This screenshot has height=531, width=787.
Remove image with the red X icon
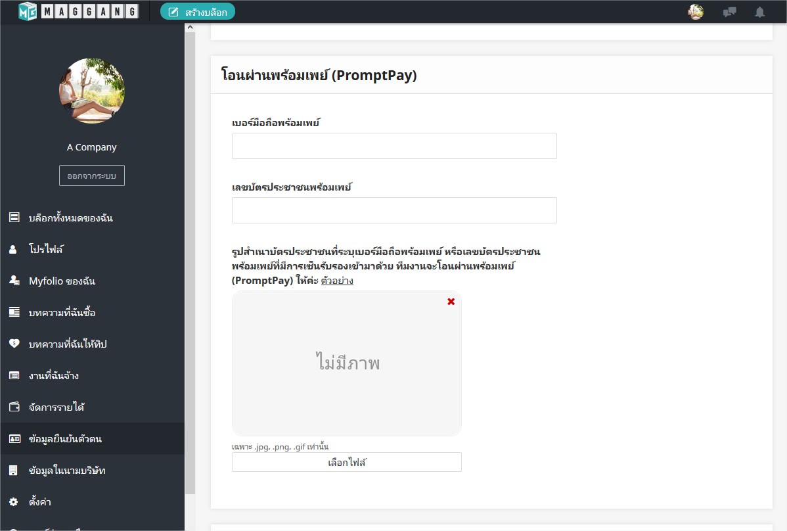pos(451,302)
